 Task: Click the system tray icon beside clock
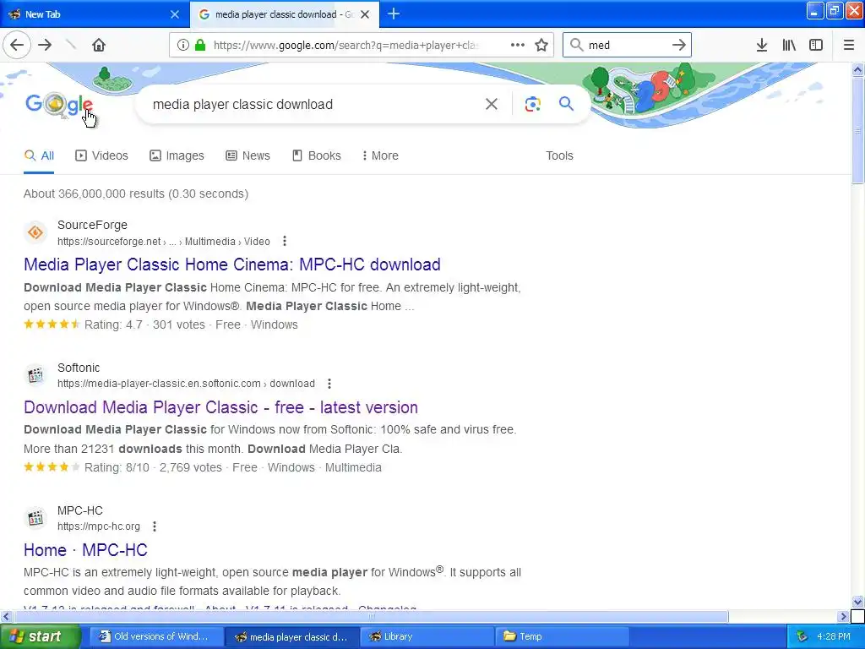pyautogui.click(x=802, y=637)
